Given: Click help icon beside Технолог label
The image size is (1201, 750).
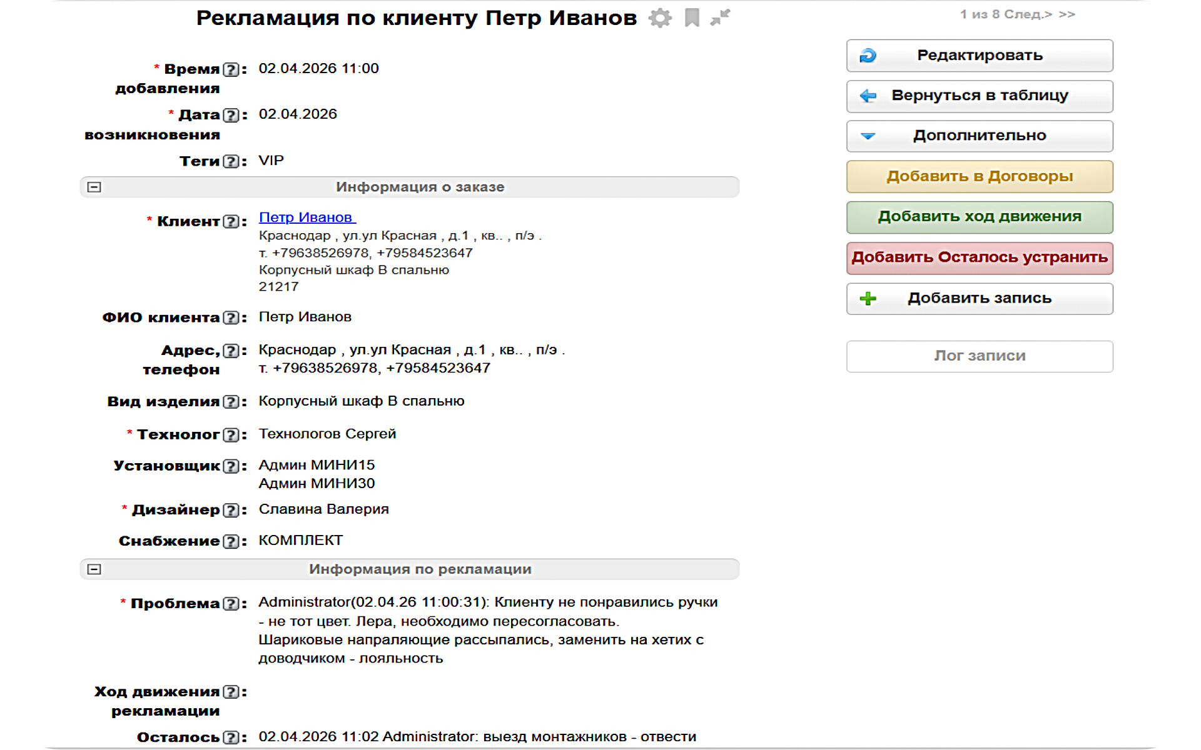Looking at the screenshot, I should point(231,435).
